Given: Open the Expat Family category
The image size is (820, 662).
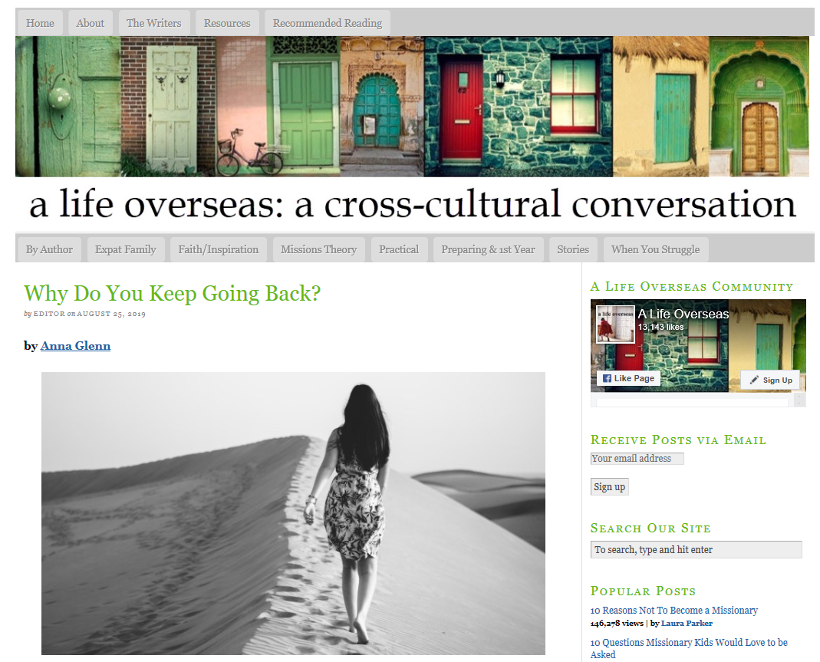Looking at the screenshot, I should point(126,249).
